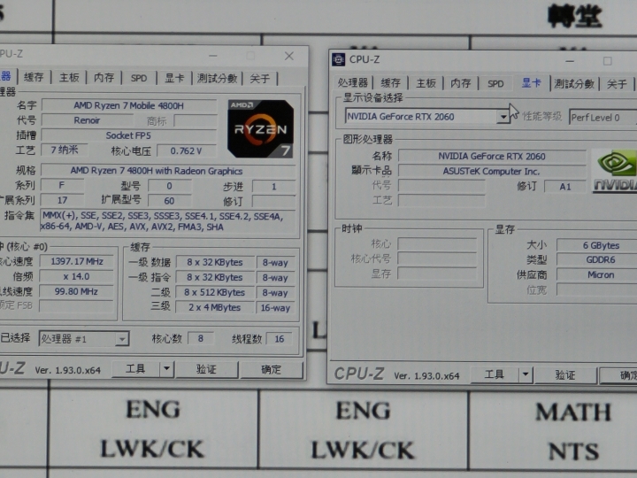This screenshot has width=637, height=478.
Task: Maximize the right CPU-Z window
Action: (x=607, y=61)
